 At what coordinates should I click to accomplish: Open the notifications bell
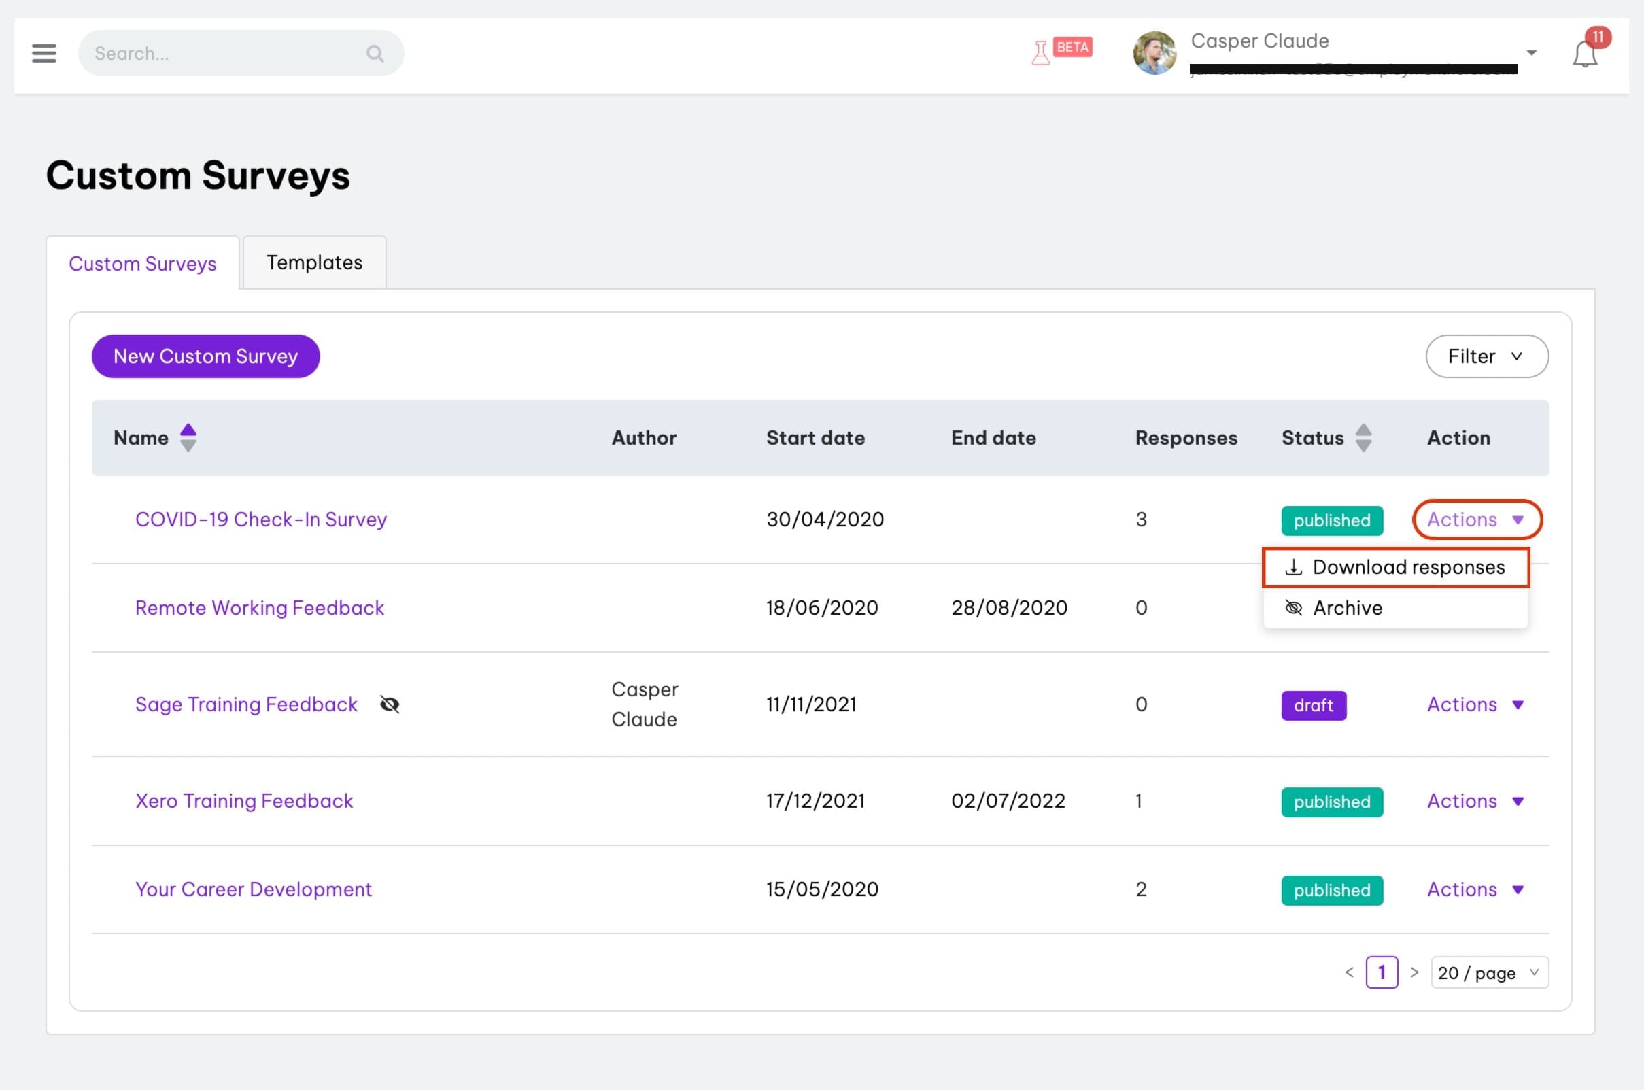(x=1584, y=54)
